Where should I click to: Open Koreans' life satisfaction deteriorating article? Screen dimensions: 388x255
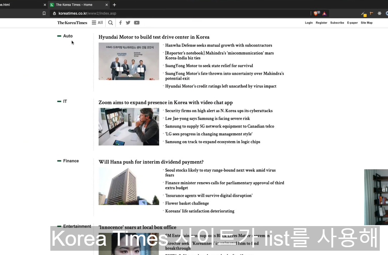pos(200,211)
